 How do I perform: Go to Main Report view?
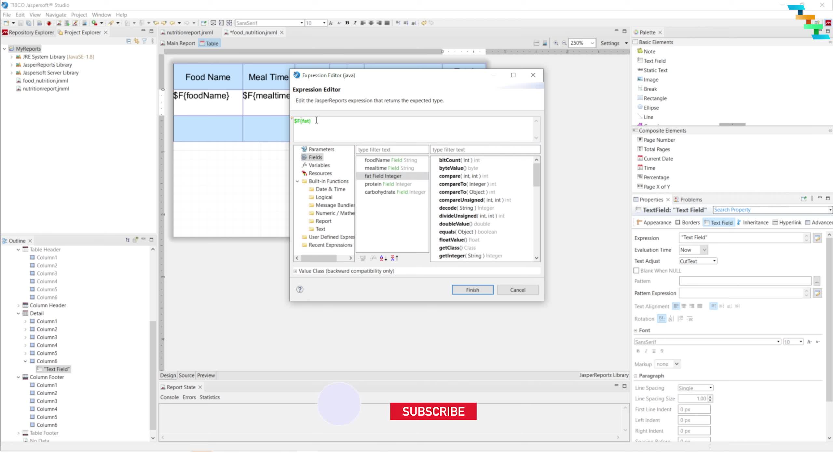177,43
